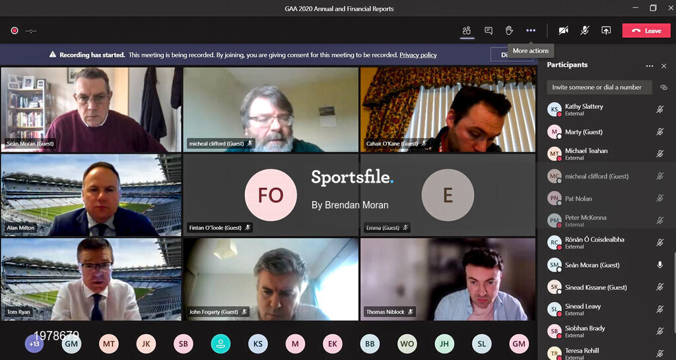Select Rónán Ó Coisdealbha in participants list
Screen dimensions: 676x360
[x=607, y=243]
